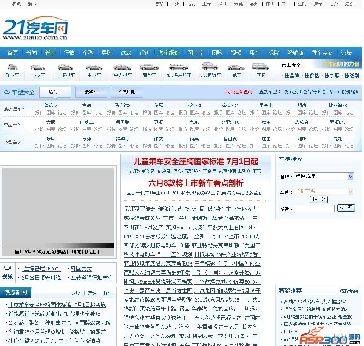Select the MPV多用途车 vehicle icon

pos(179,67)
